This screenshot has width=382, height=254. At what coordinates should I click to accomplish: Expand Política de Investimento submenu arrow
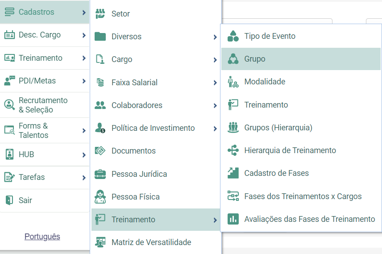pyautogui.click(x=215, y=129)
